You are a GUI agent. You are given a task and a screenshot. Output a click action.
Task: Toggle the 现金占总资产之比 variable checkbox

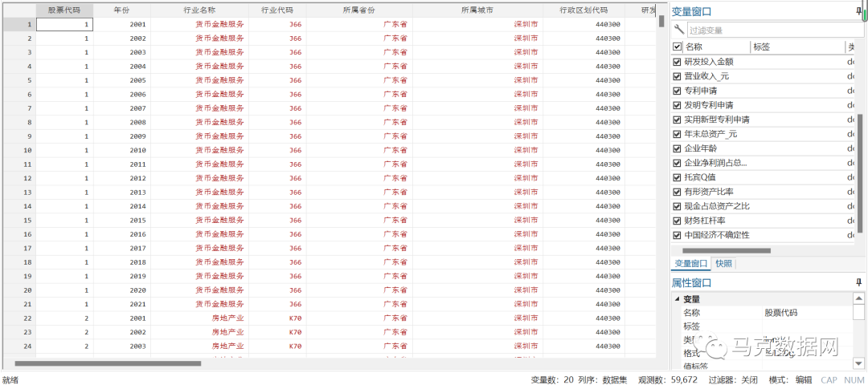677,206
